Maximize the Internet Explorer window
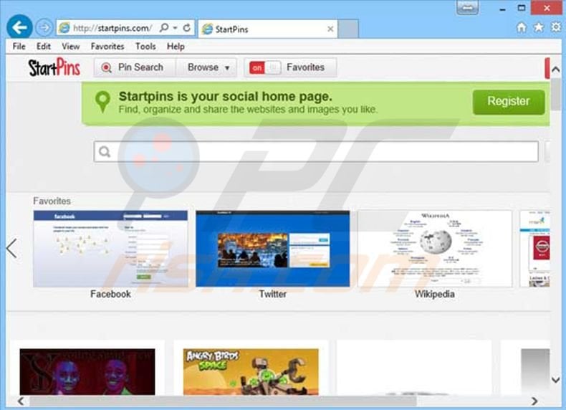 tap(522, 8)
